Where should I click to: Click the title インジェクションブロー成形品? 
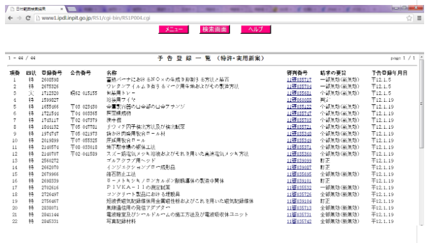[141, 167]
